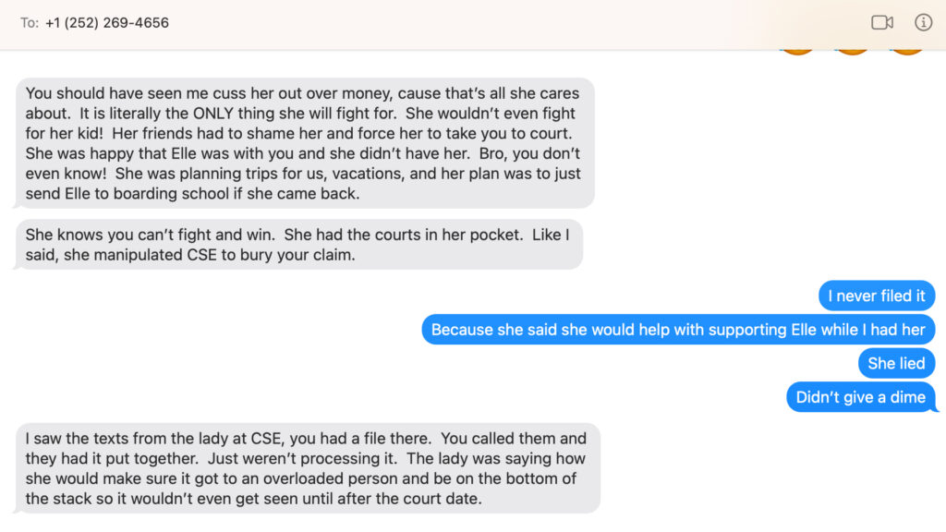946x532 pixels.
Task: Click the "Didn't give a dime" message
Action: click(x=860, y=397)
